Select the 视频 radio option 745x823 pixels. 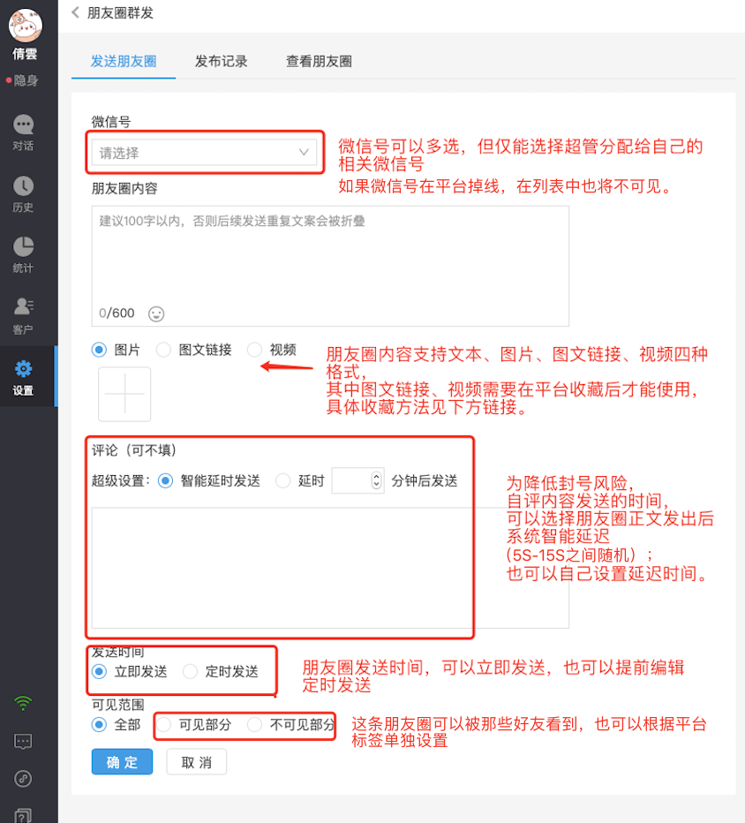(x=254, y=350)
